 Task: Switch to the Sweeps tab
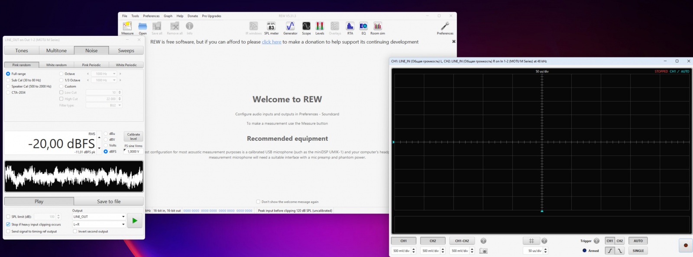point(126,51)
